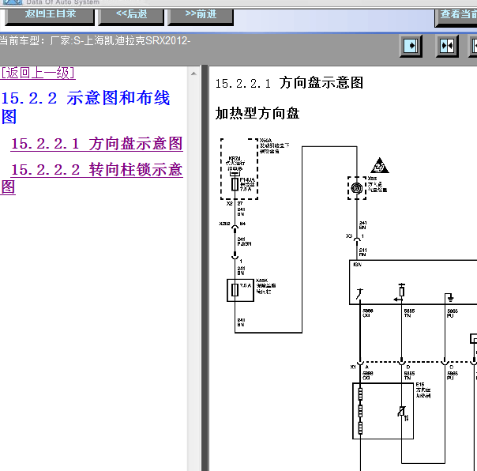Click the F14UA fuse symbol in the diagram
This screenshot has width=477, height=471.
(235, 184)
